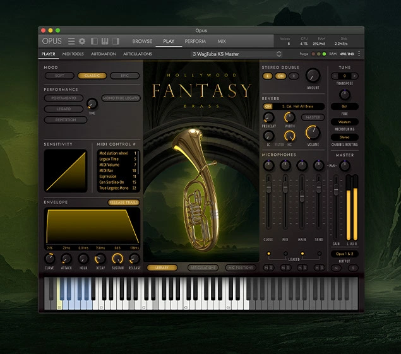Toggle RELEASE TRAILS in the Envelope section
Image resolution: width=401 pixels, height=354 pixels.
pos(124,203)
